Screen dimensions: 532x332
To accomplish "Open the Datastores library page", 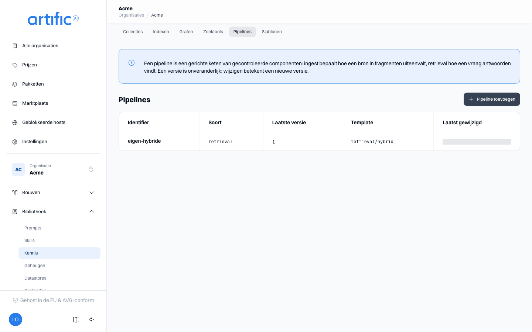I will point(59,278).
